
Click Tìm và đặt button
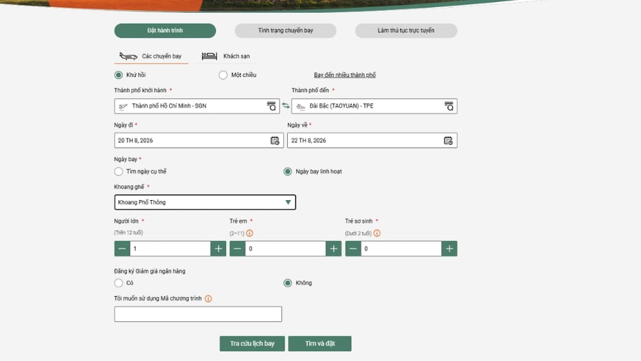coord(320,344)
